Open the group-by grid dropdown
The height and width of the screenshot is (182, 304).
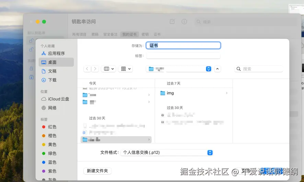pos(126,69)
